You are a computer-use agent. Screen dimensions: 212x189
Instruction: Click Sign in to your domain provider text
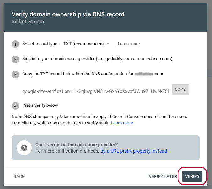pos(97,59)
